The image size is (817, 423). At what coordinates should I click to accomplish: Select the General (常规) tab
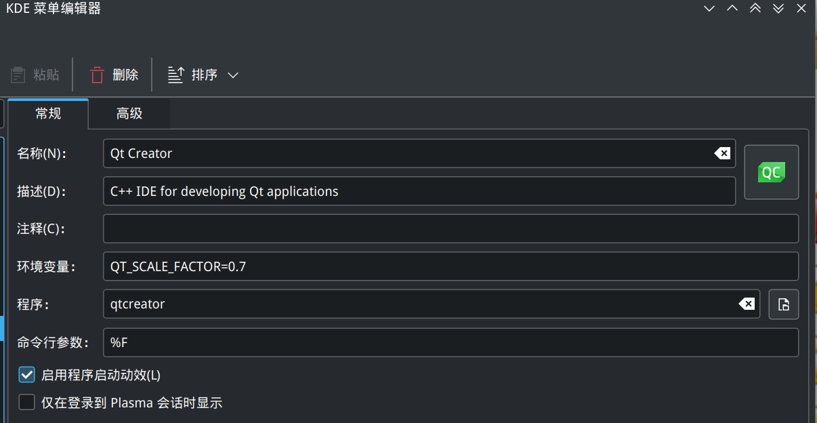pos(48,114)
